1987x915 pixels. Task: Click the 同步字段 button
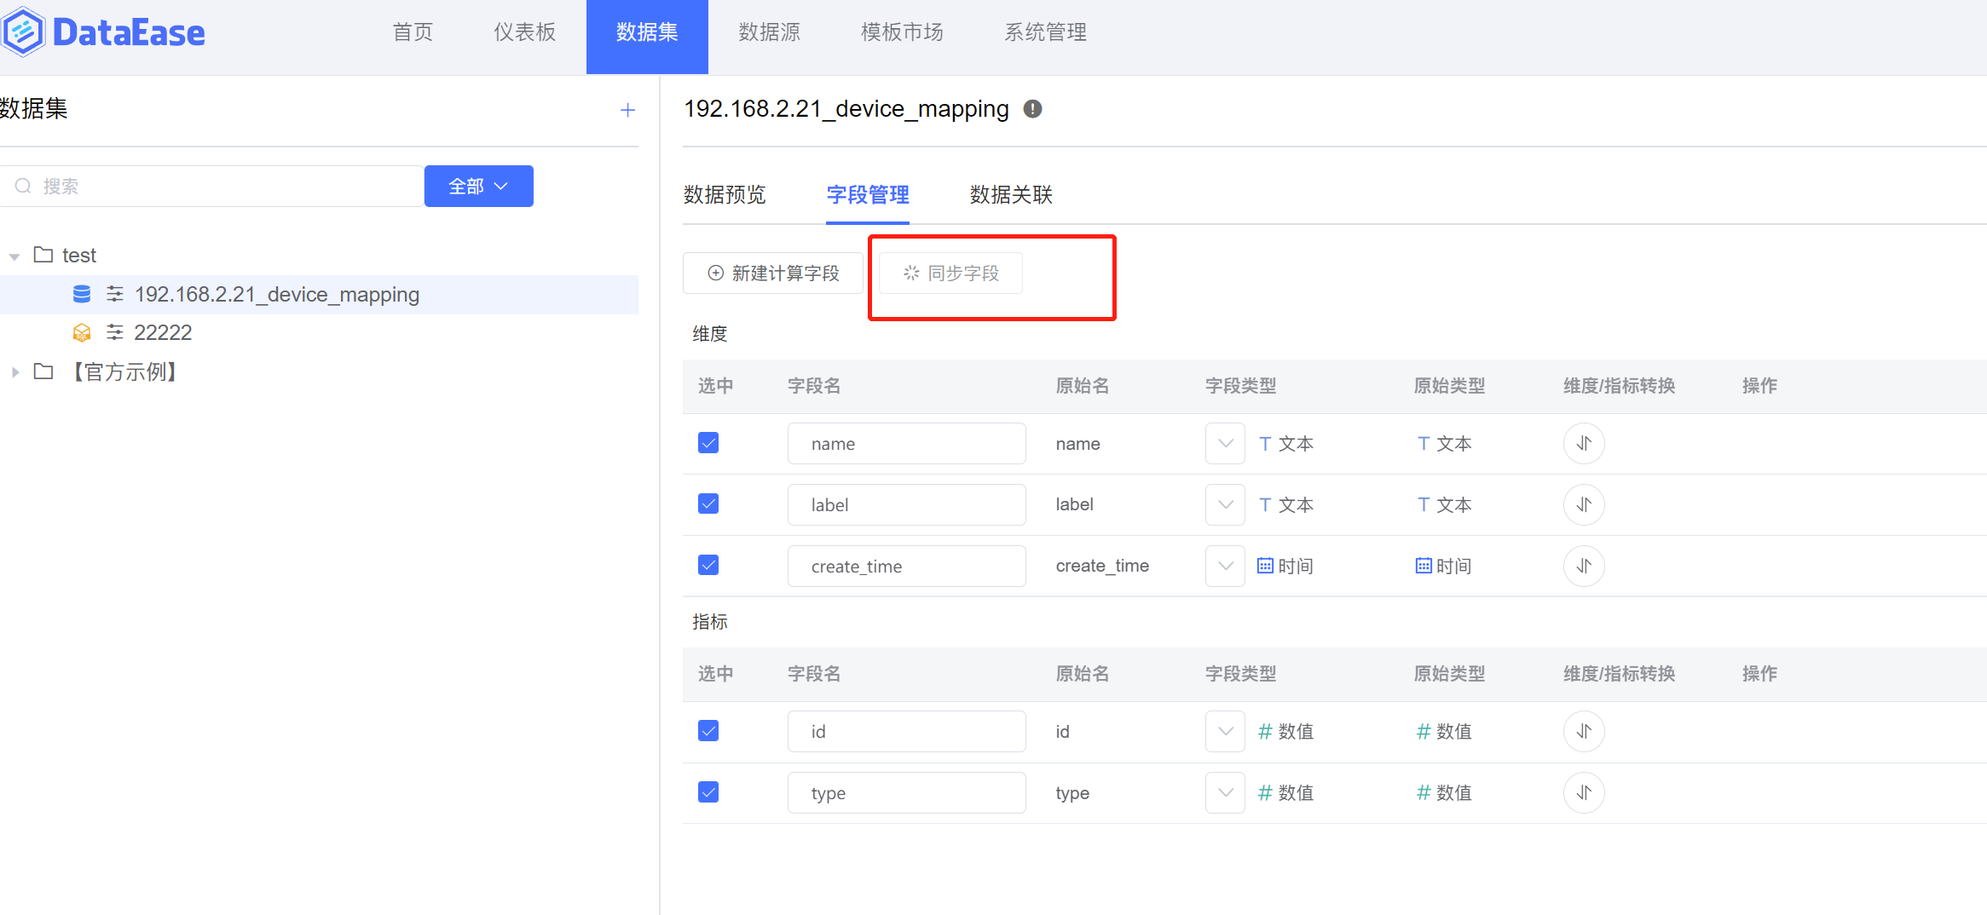950,273
